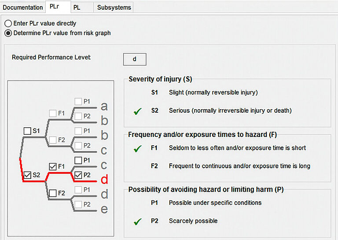Image resolution: width=338 pixels, height=240 pixels.
Task: Click green checkmark beside P2 Scarcely possible
Action: 138,221
